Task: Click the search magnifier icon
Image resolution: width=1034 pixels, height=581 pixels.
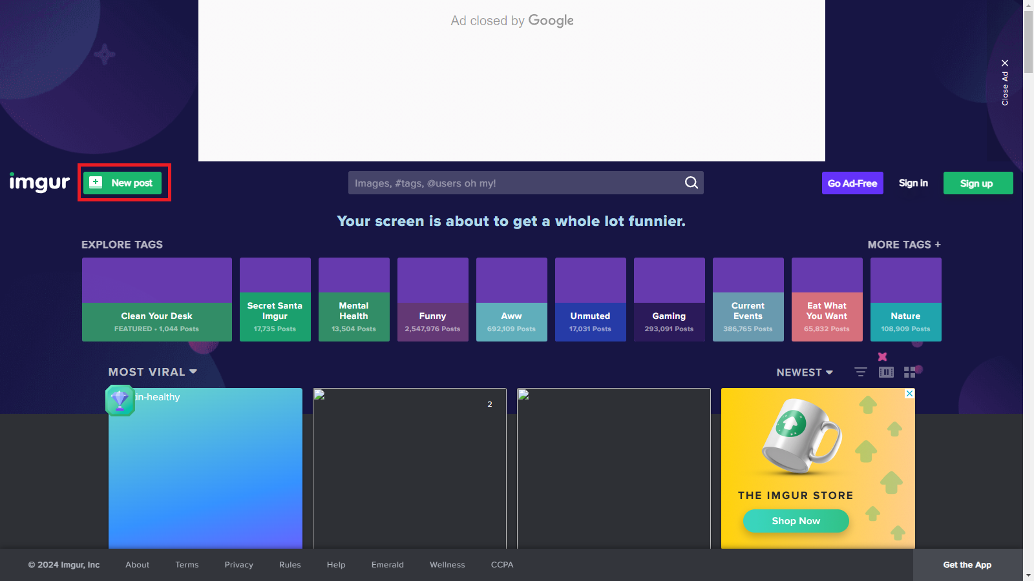Action: click(x=691, y=183)
